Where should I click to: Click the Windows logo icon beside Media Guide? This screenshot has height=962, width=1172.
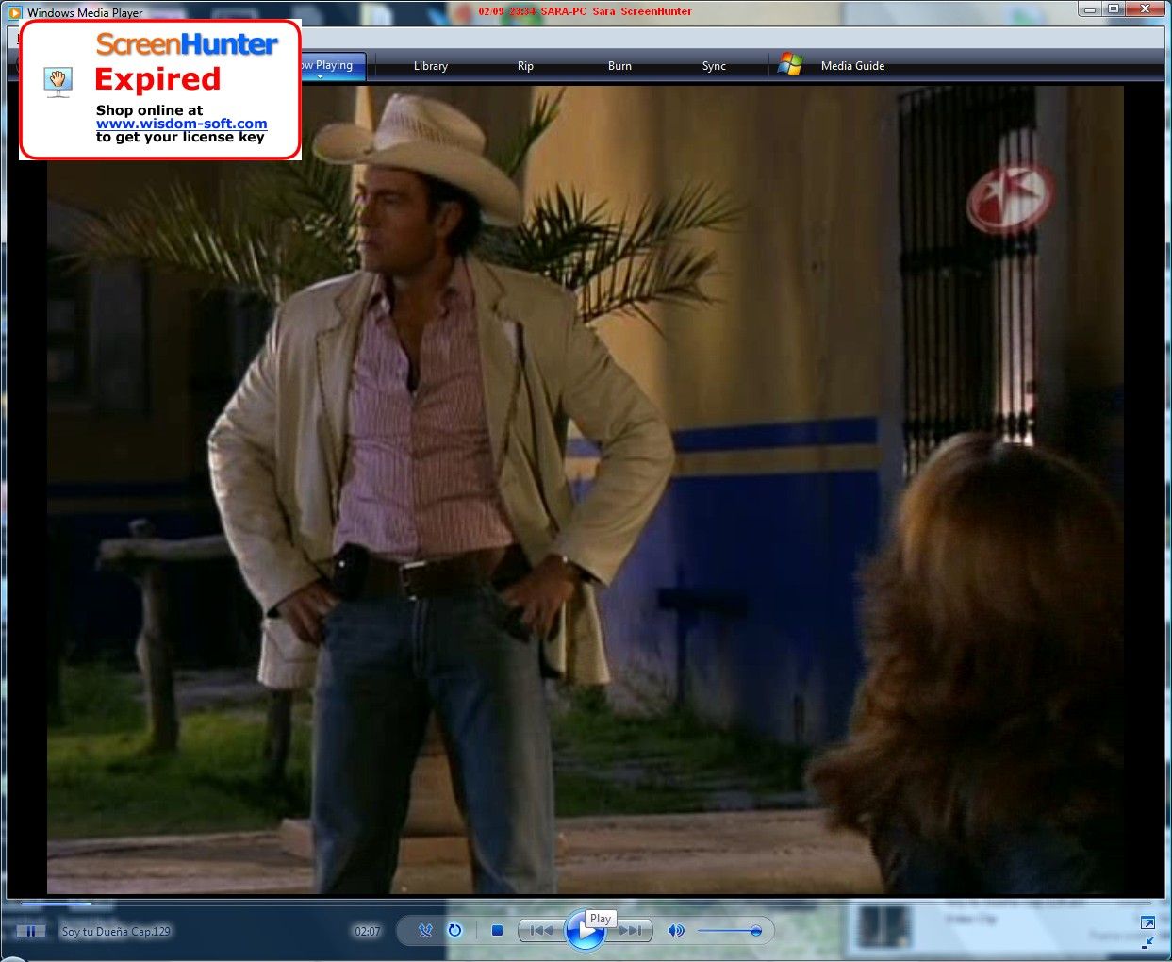(x=790, y=65)
